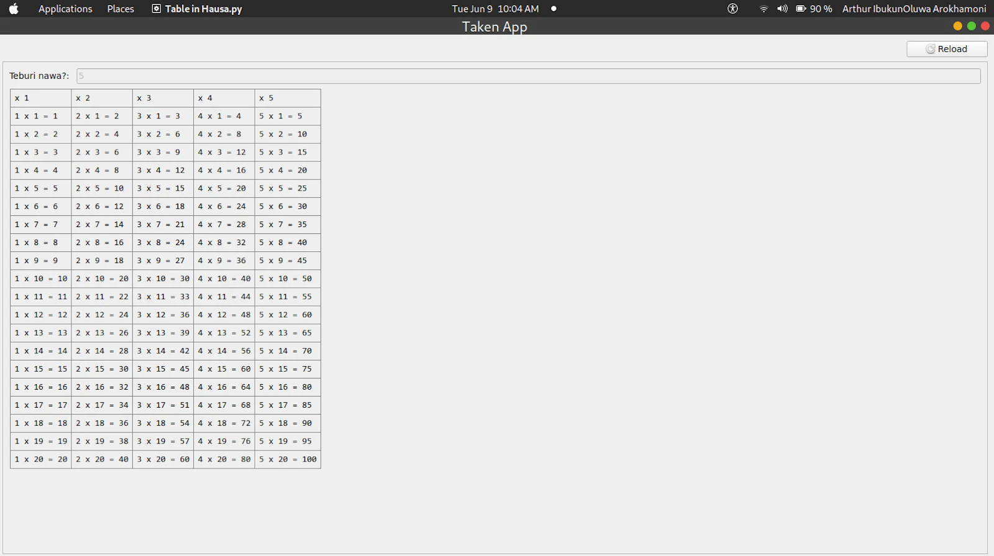Click the 'x 2' column header cell
Screen dimensions: 994x556
(x=102, y=98)
